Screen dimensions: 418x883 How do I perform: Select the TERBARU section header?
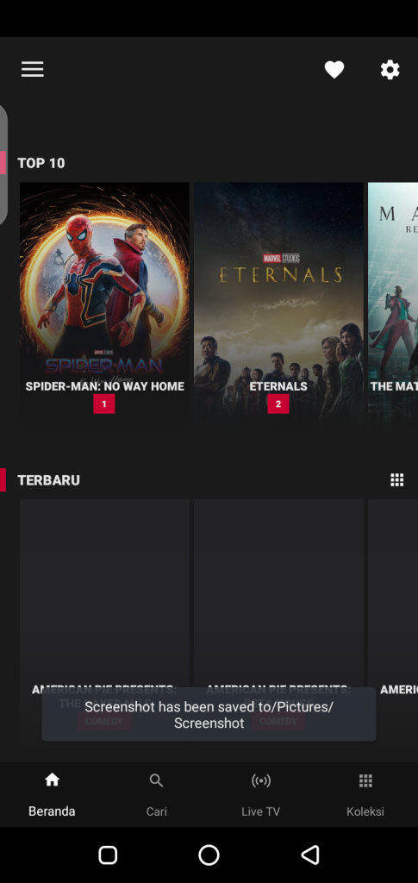(48, 480)
